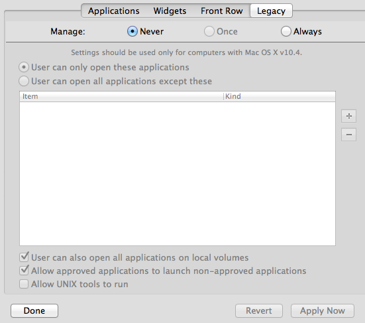Sort list by the Kind column header
The height and width of the screenshot is (323, 365).
pyautogui.click(x=280, y=96)
